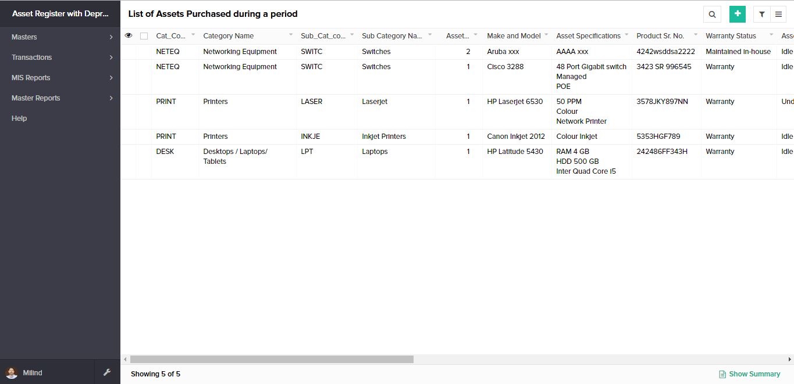794x384 pixels.
Task: Open the hamburger menu icon
Action: 778,14
